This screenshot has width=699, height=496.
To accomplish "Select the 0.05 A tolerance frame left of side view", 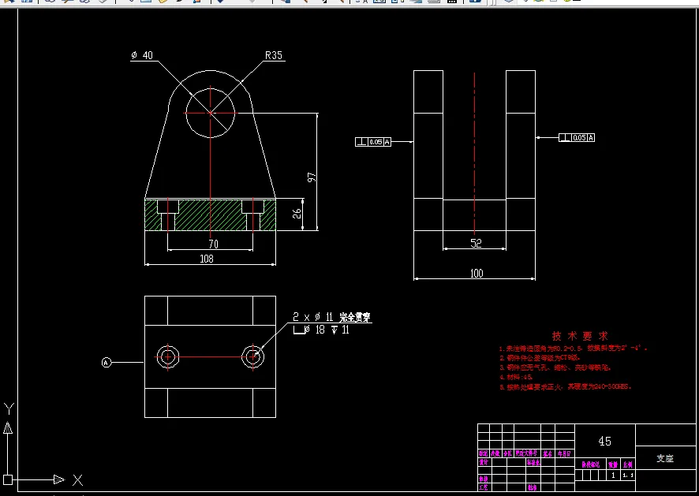I will (x=373, y=142).
